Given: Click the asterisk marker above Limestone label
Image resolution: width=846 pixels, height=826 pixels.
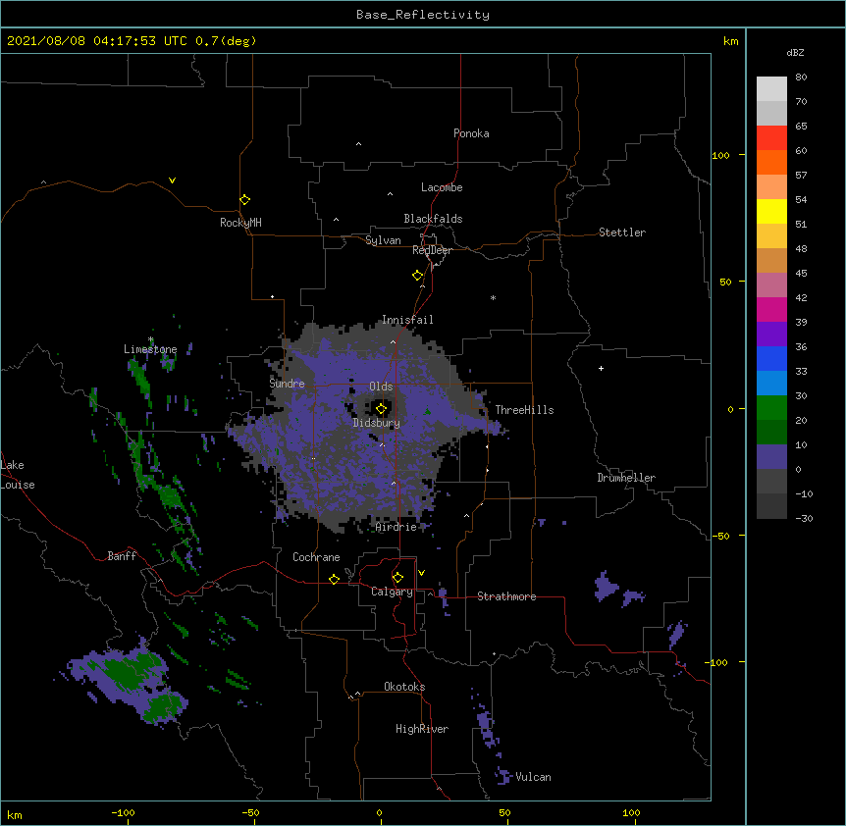Looking at the screenshot, I should click(151, 339).
